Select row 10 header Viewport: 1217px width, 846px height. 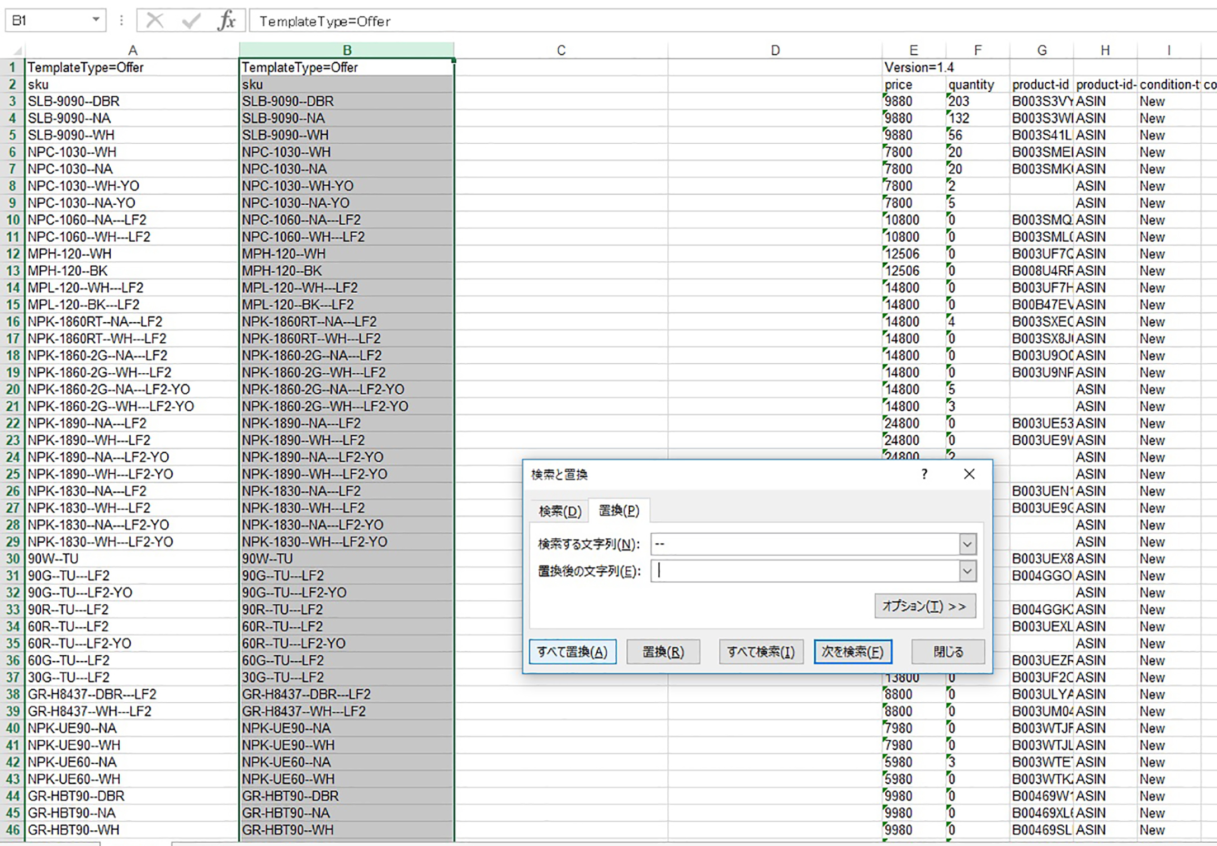tap(12, 220)
